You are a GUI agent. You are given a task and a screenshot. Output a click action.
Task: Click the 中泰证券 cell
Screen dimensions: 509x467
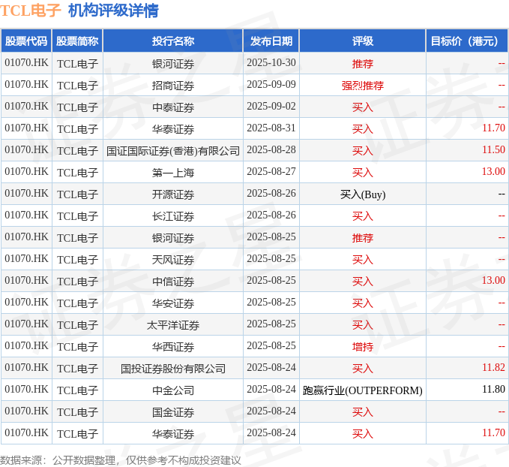(x=173, y=107)
